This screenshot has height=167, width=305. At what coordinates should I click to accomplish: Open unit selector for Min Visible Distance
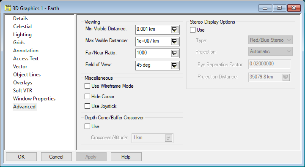pos(174,30)
